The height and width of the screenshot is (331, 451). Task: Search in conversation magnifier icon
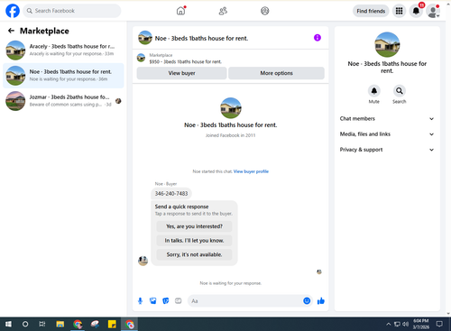[x=400, y=90]
